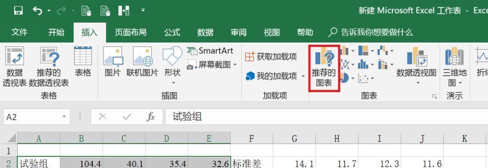The height and width of the screenshot is (168, 488).
Task: Insert a 图片 from this device
Action: [x=113, y=61]
